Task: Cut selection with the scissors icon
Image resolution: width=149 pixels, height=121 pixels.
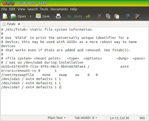Action: (x=99, y=16)
